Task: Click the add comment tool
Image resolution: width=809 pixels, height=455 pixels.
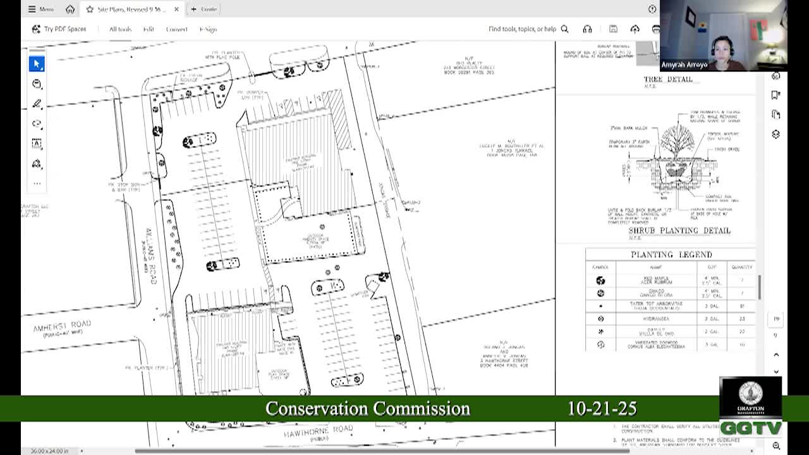Action: click(x=37, y=84)
